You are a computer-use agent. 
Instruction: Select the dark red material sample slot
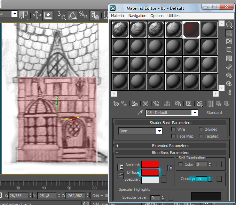[x=191, y=29]
